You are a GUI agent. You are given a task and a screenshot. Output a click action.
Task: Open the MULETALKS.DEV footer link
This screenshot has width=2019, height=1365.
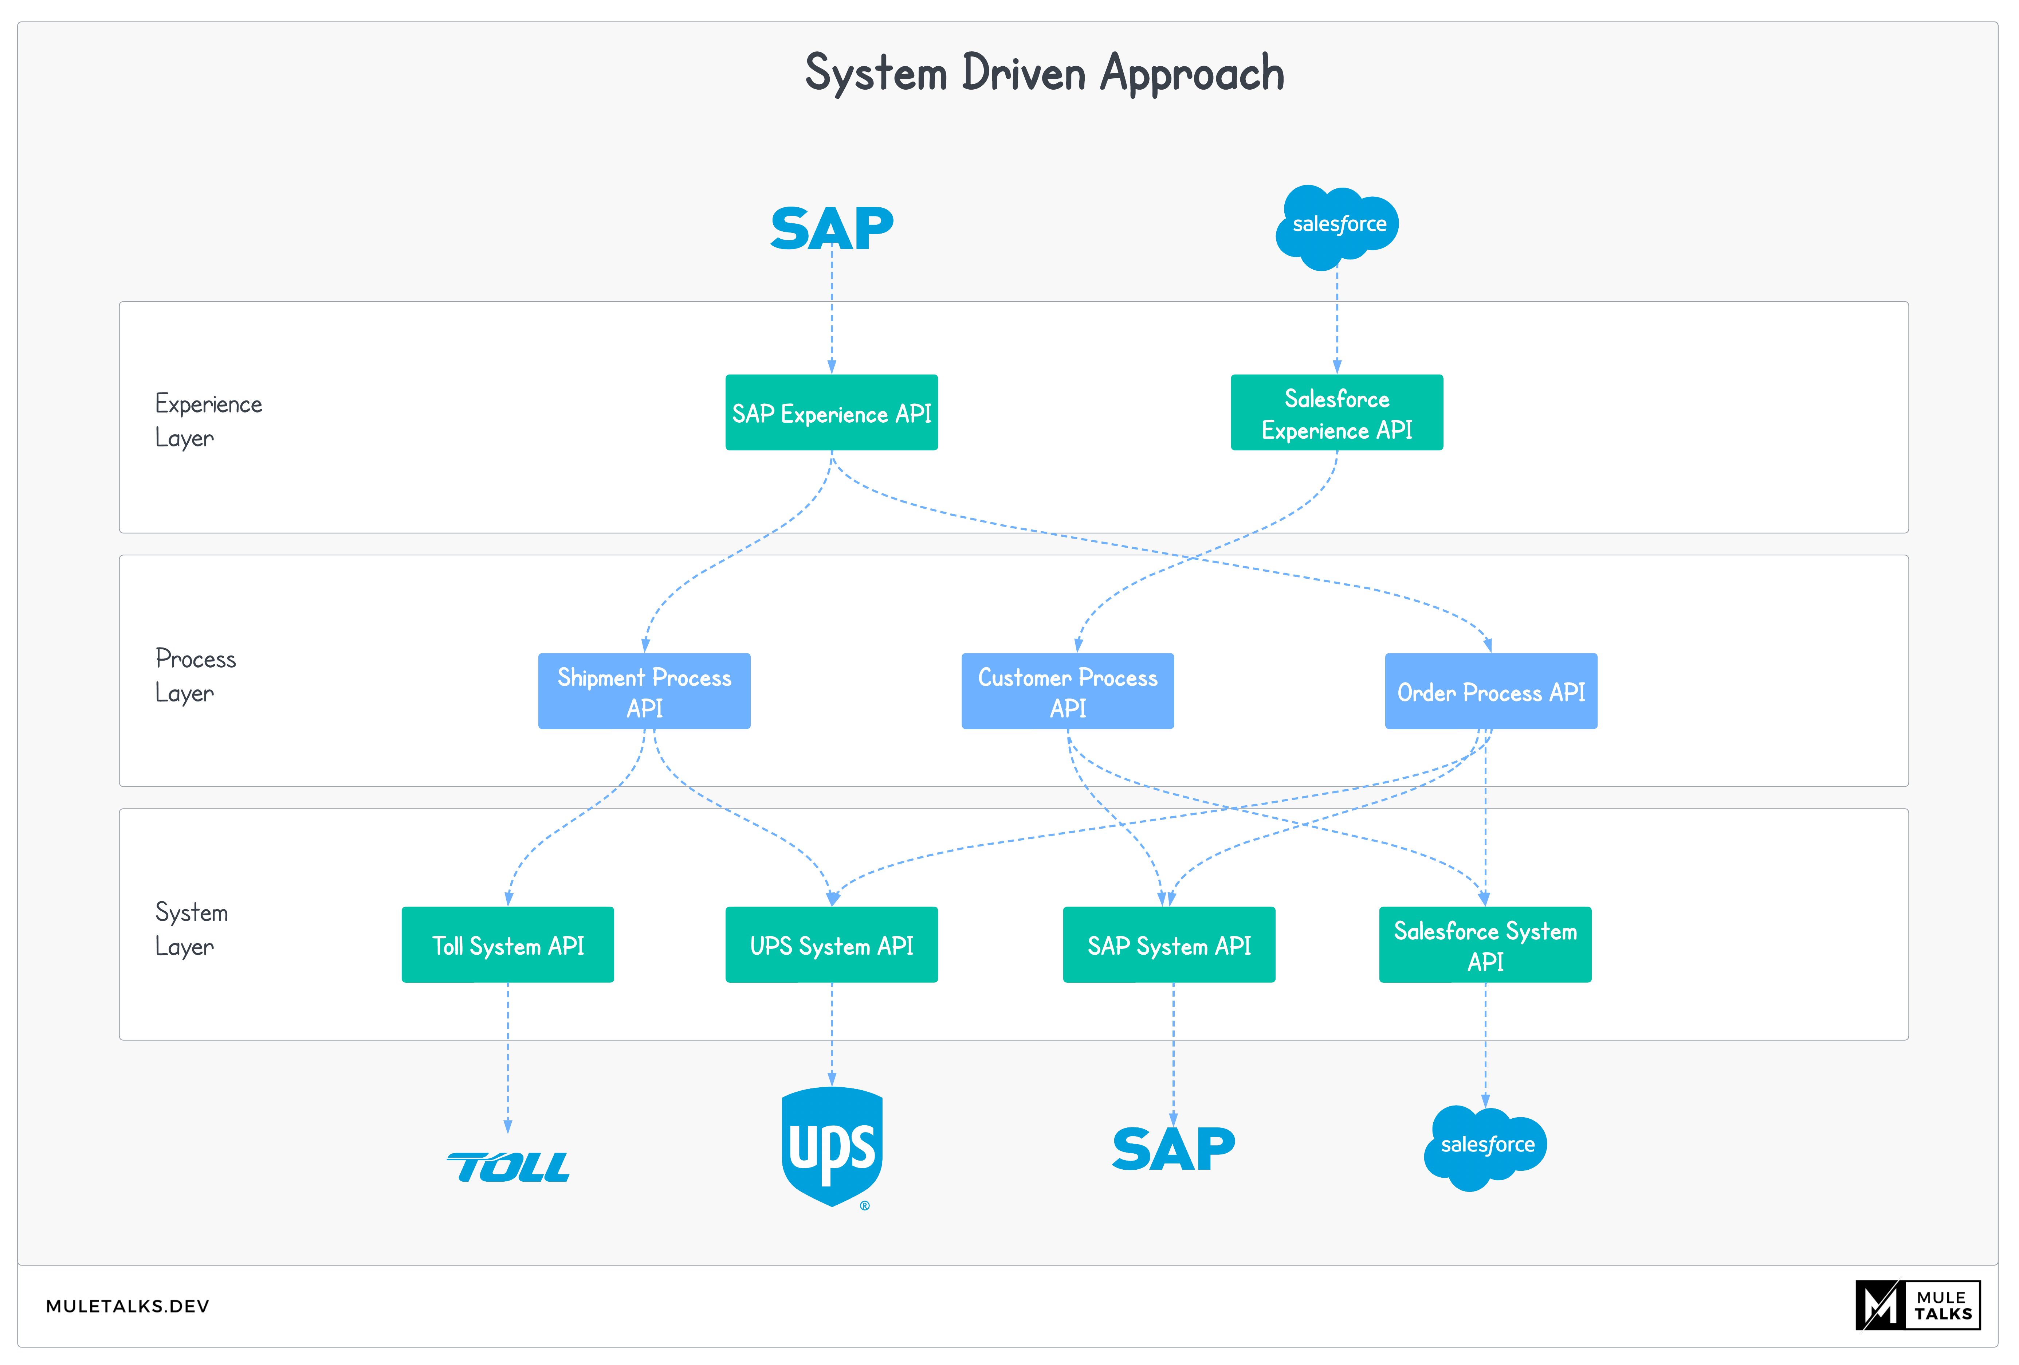[x=128, y=1306]
